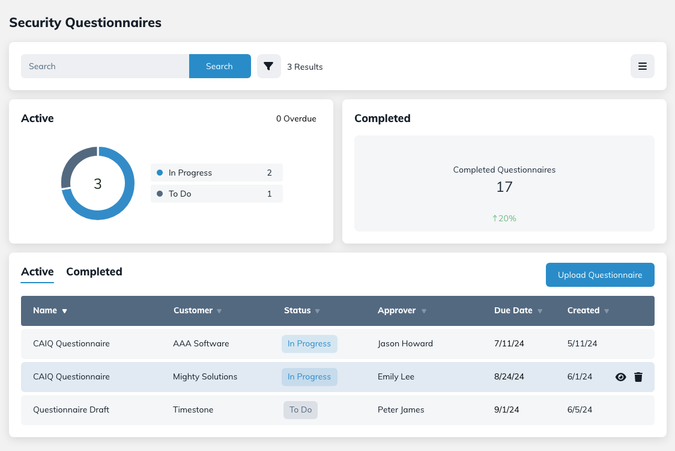Switch to the Completed tab
The height and width of the screenshot is (451, 675).
[x=94, y=272]
